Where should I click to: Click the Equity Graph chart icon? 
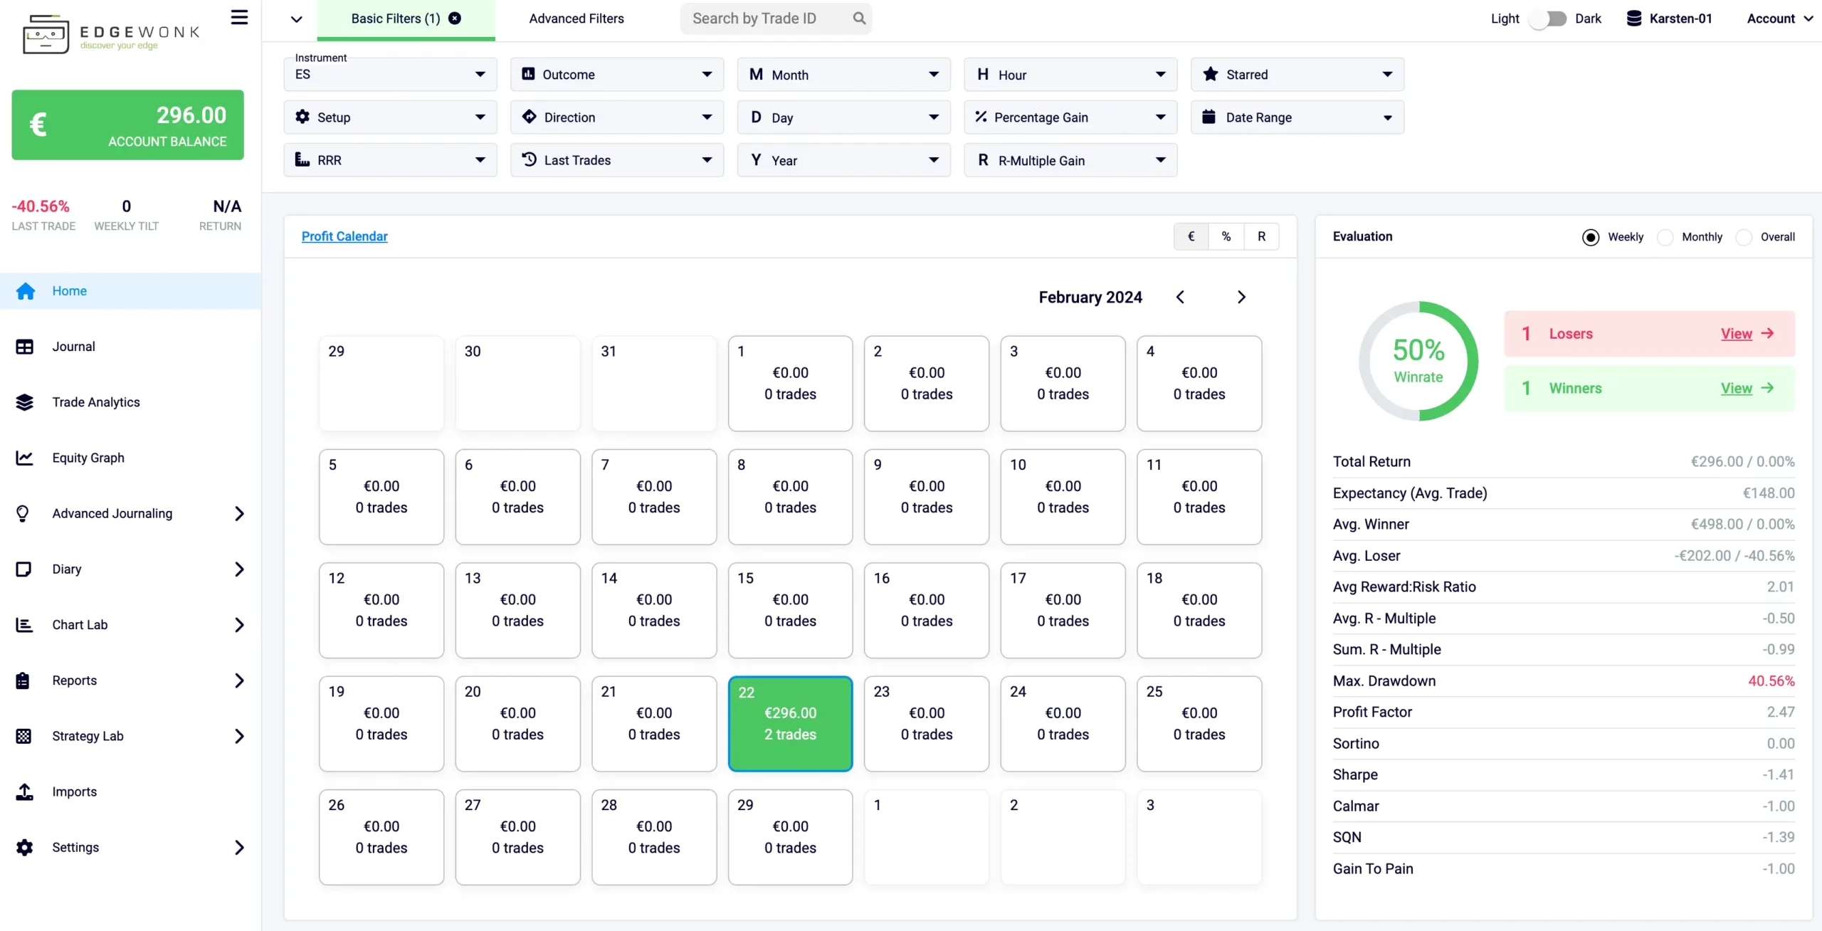coord(24,458)
